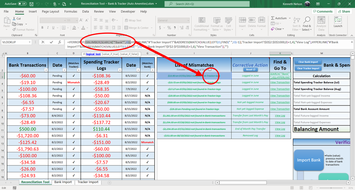Confirm formula with checkmark icon
The image size is (355, 190).
click(52, 42)
